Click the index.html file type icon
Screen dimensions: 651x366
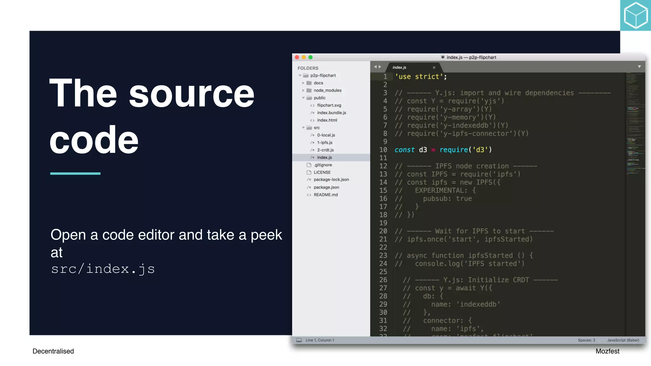tap(312, 120)
